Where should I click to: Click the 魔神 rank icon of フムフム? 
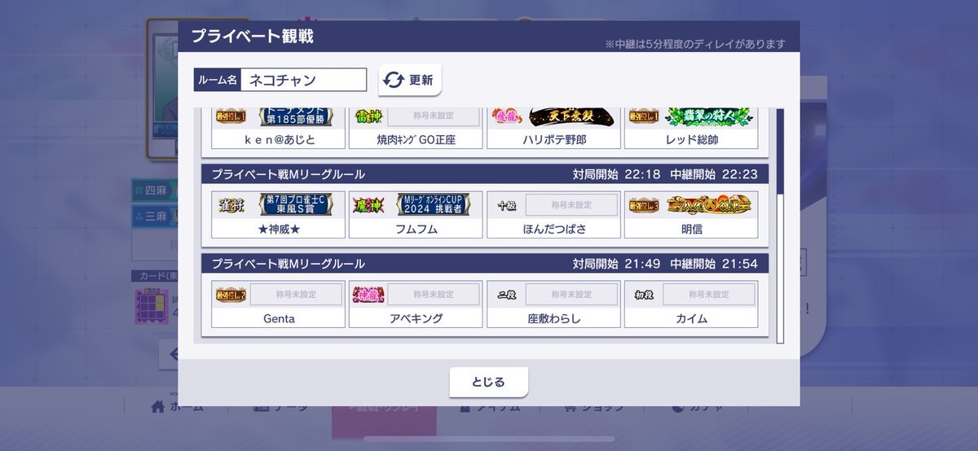(x=368, y=205)
